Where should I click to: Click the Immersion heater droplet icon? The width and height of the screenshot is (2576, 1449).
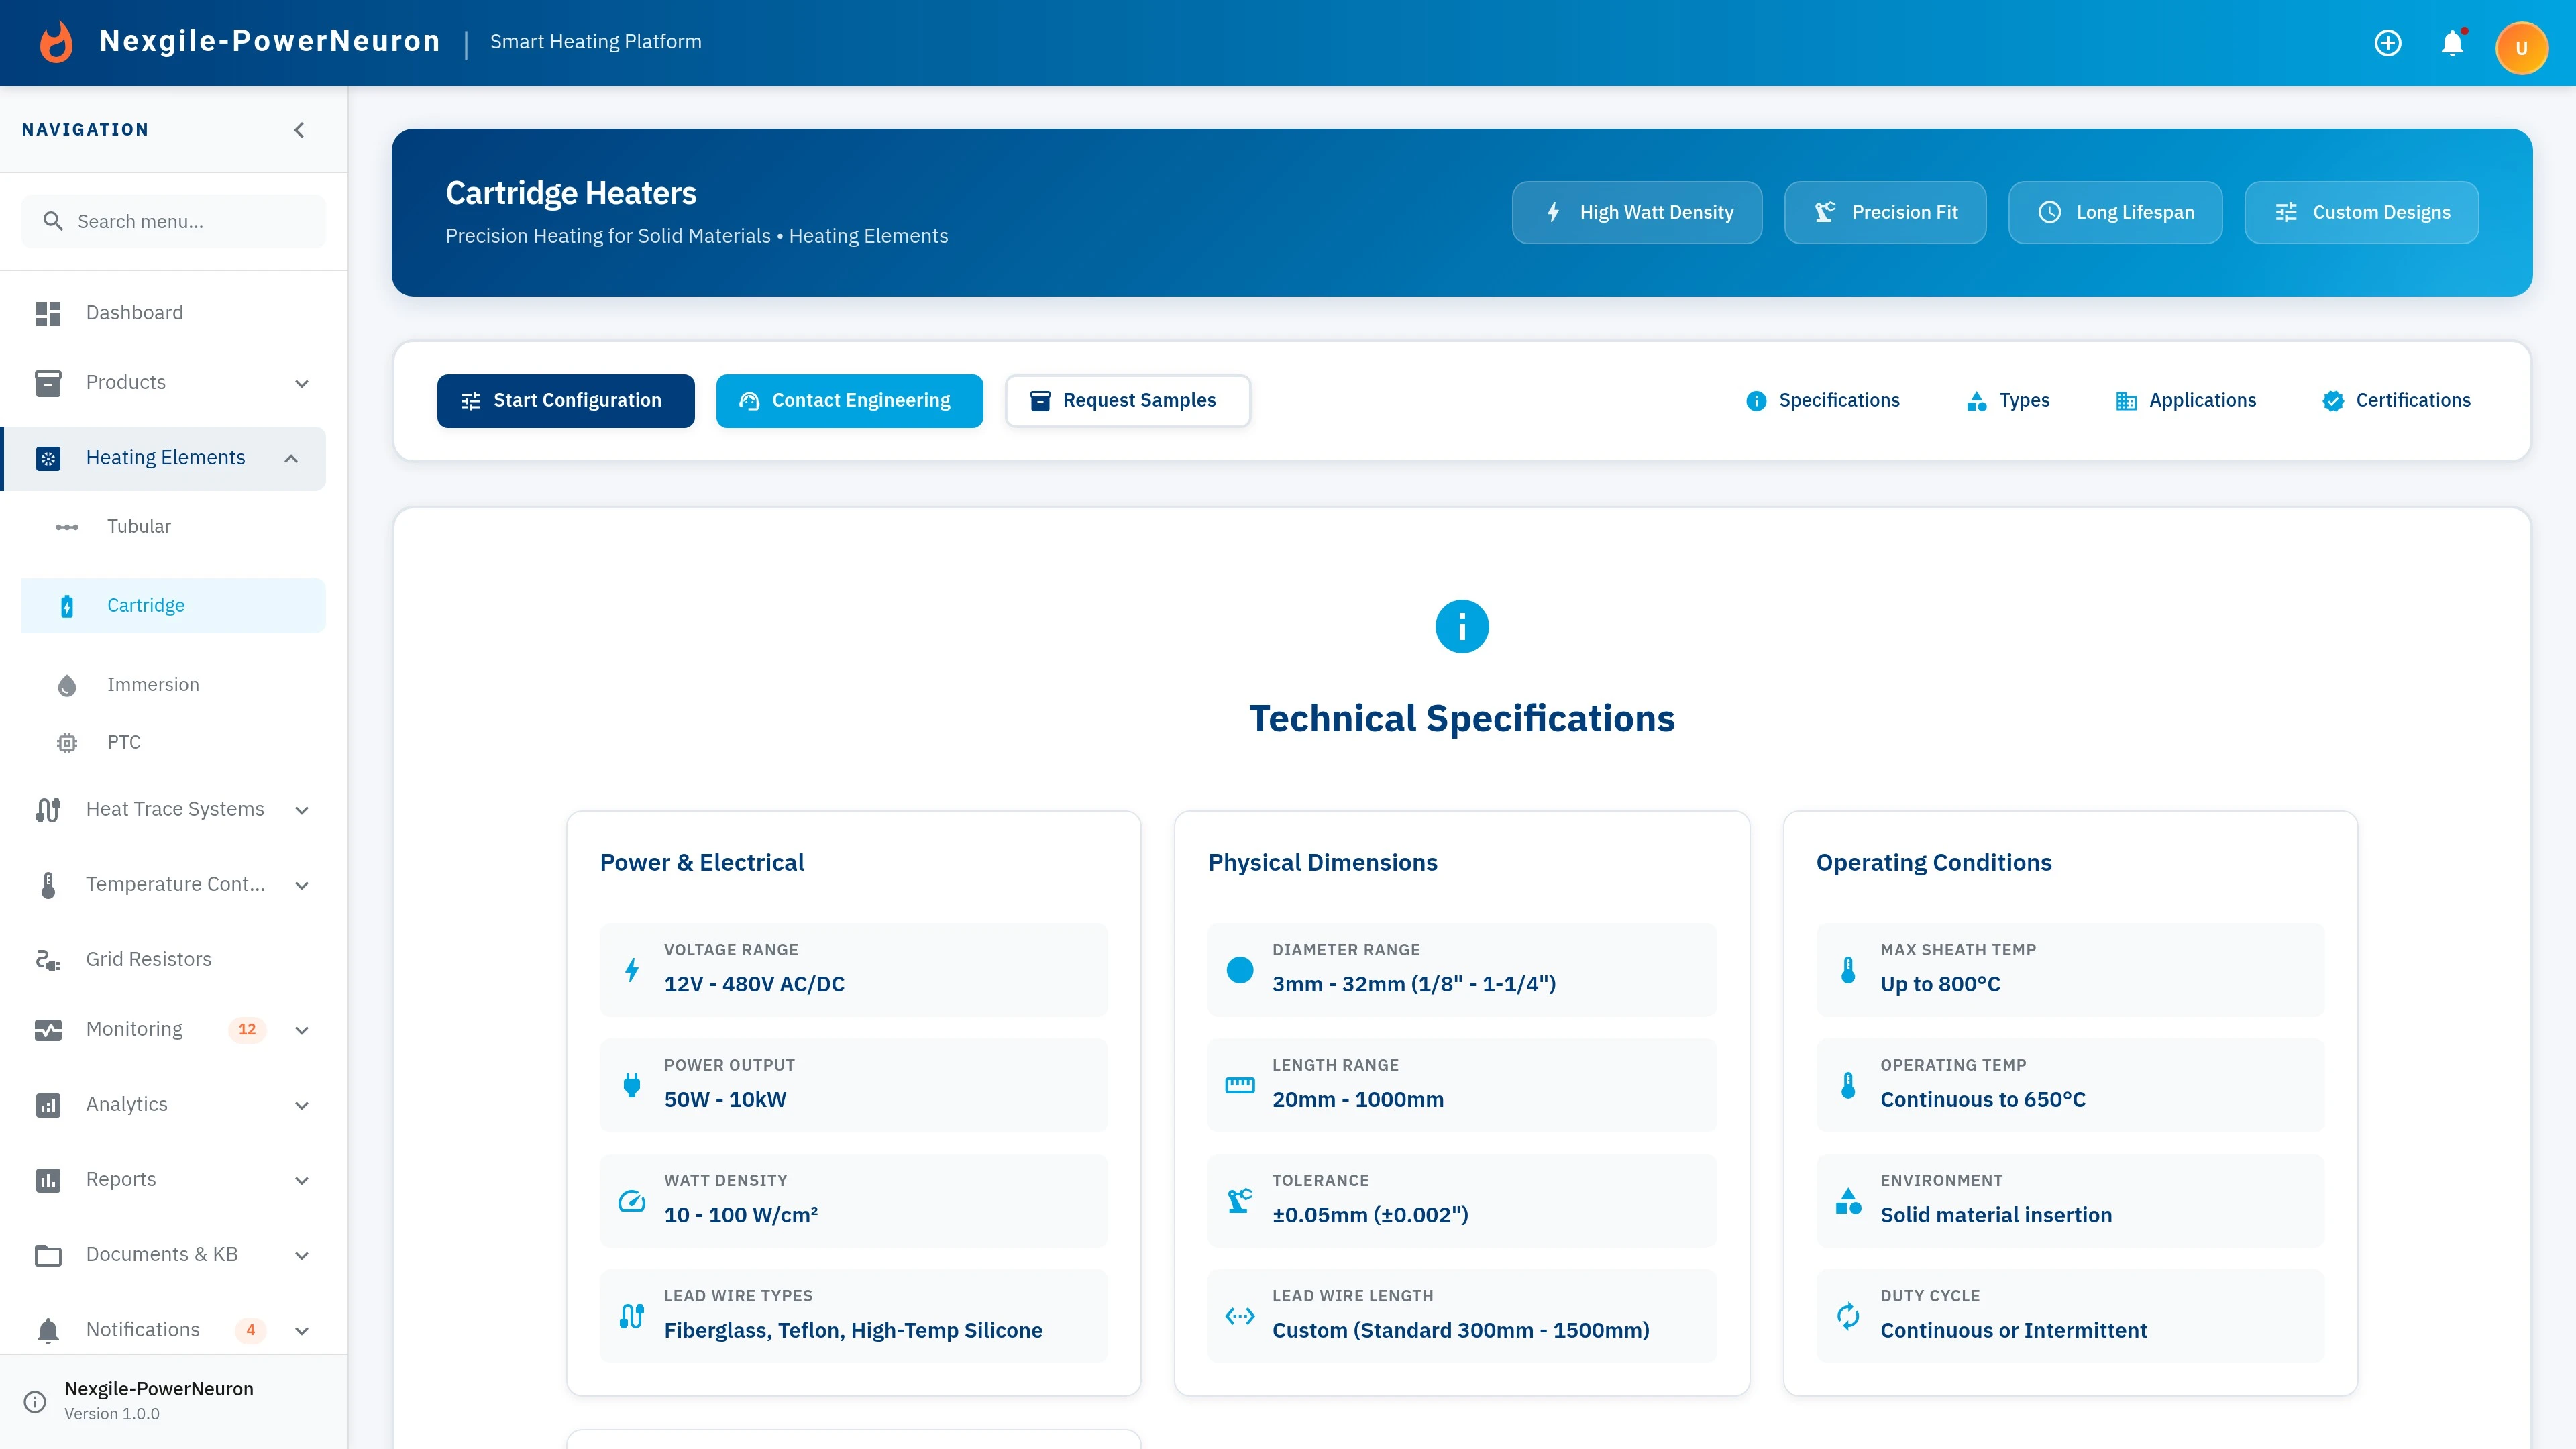[x=66, y=684]
